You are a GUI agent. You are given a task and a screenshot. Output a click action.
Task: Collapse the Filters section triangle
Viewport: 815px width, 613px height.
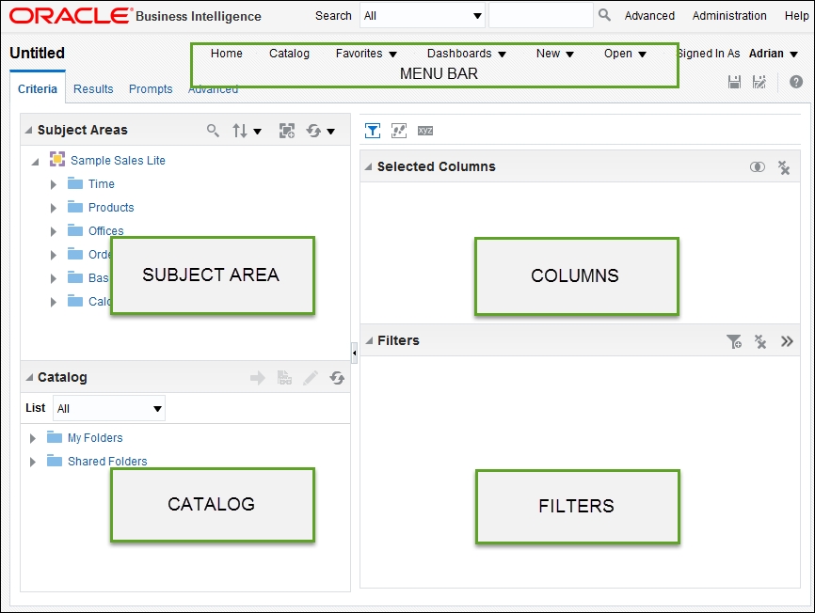(x=369, y=340)
